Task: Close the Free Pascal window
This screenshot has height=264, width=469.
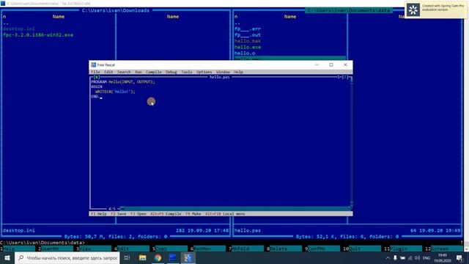Action: click(x=345, y=65)
